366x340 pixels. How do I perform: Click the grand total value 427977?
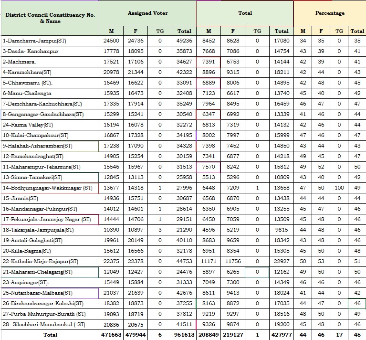pos(282,335)
